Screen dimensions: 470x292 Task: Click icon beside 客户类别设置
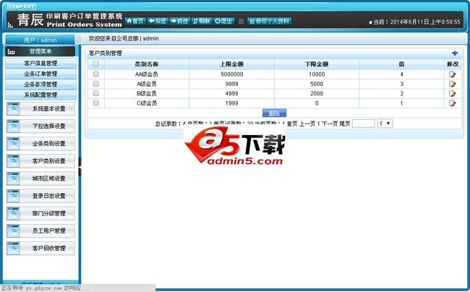(x=13, y=161)
